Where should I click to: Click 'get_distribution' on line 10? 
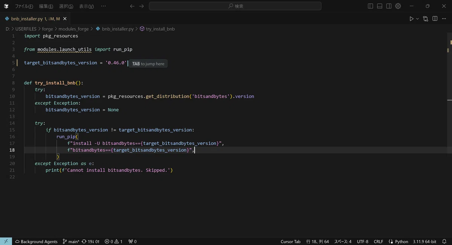point(168,96)
